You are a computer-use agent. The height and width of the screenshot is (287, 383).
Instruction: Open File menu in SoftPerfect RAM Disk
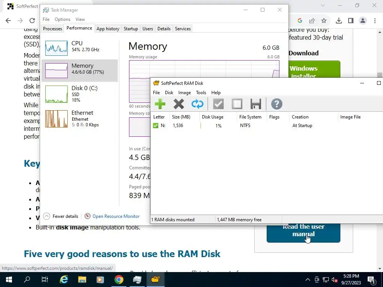pos(156,93)
